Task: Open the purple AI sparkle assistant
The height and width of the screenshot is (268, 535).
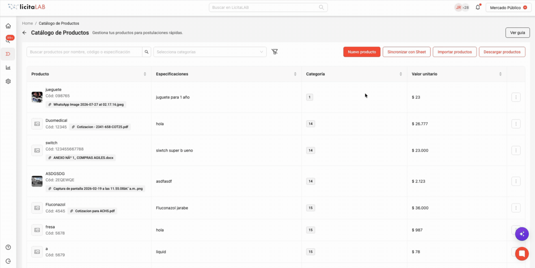Action: (522, 234)
